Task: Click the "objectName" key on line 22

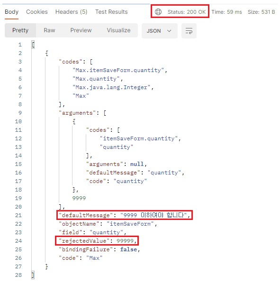Action: 79,224
